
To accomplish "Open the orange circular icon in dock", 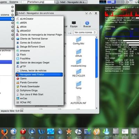I will (97, 132).
